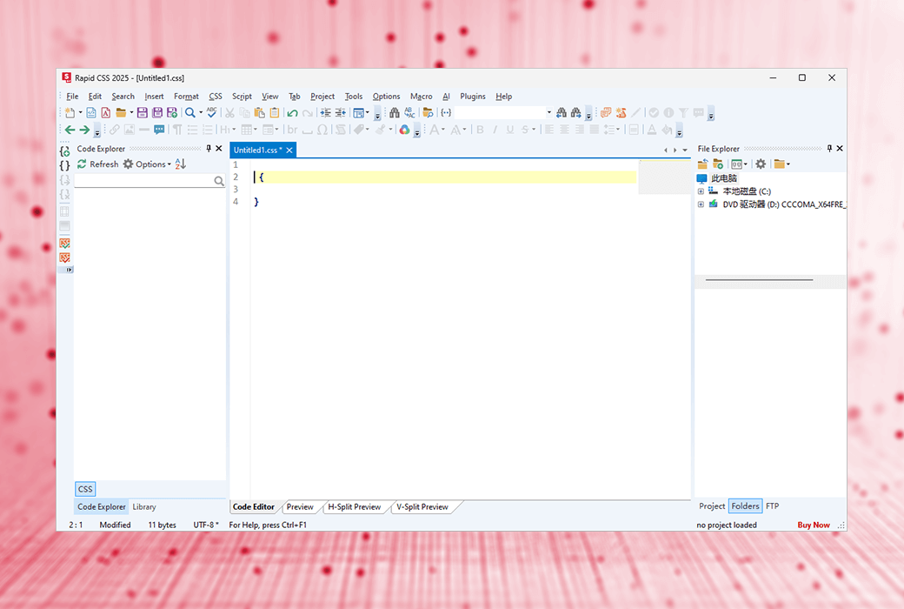Pin the Code Explorer panel
The height and width of the screenshot is (609, 904).
pyautogui.click(x=209, y=149)
